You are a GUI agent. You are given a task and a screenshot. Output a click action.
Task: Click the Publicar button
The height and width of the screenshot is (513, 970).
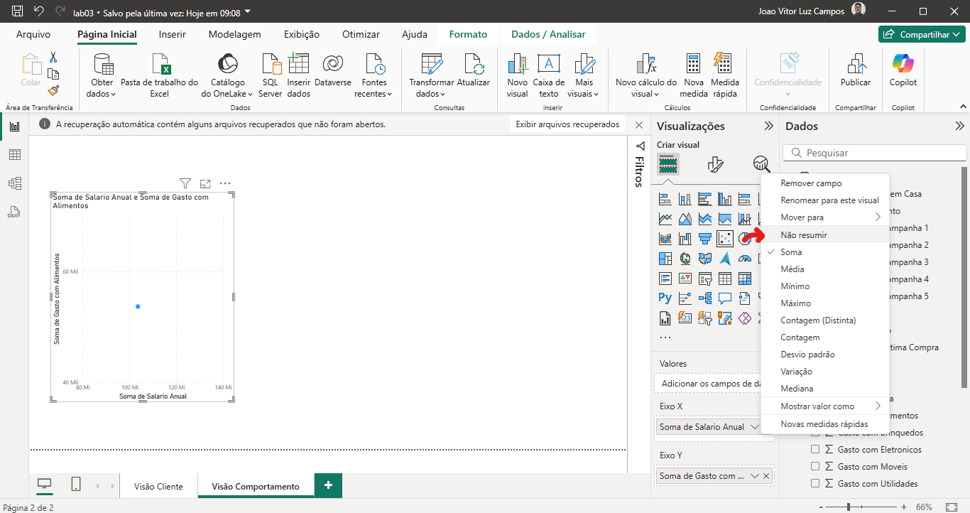856,71
